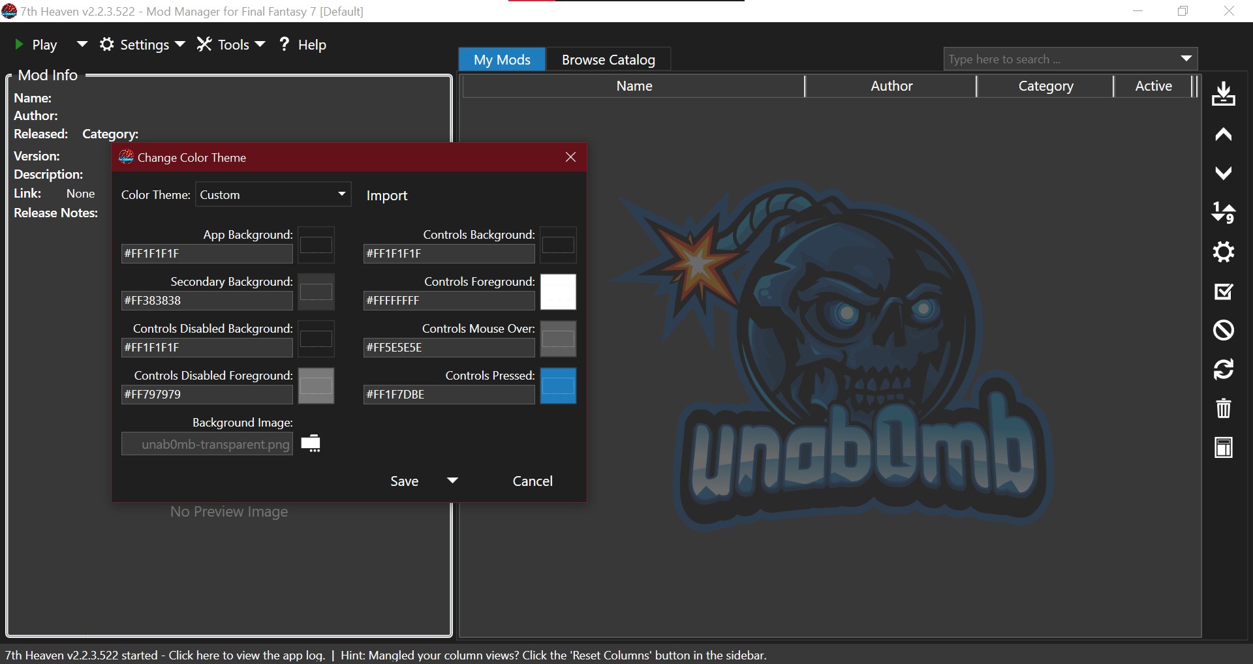Image resolution: width=1253 pixels, height=664 pixels.
Task: Click the Controls Foreground hex field #FFFFFFFF
Action: [x=449, y=301]
